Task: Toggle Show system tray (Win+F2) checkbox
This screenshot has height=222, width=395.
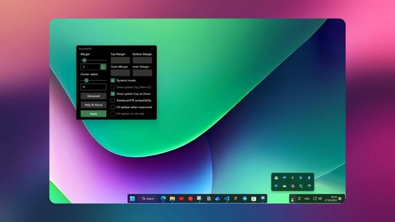Action: 113,87
